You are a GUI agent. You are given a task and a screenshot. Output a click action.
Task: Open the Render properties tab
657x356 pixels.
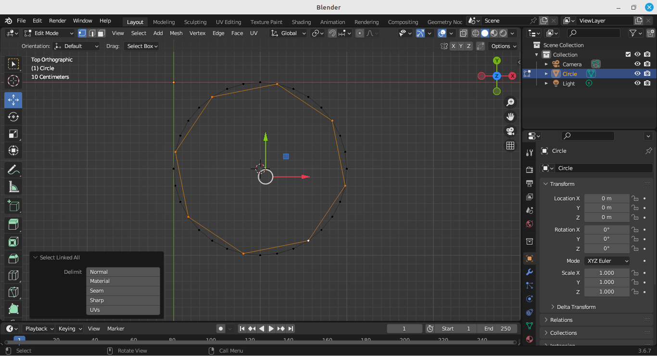530,170
